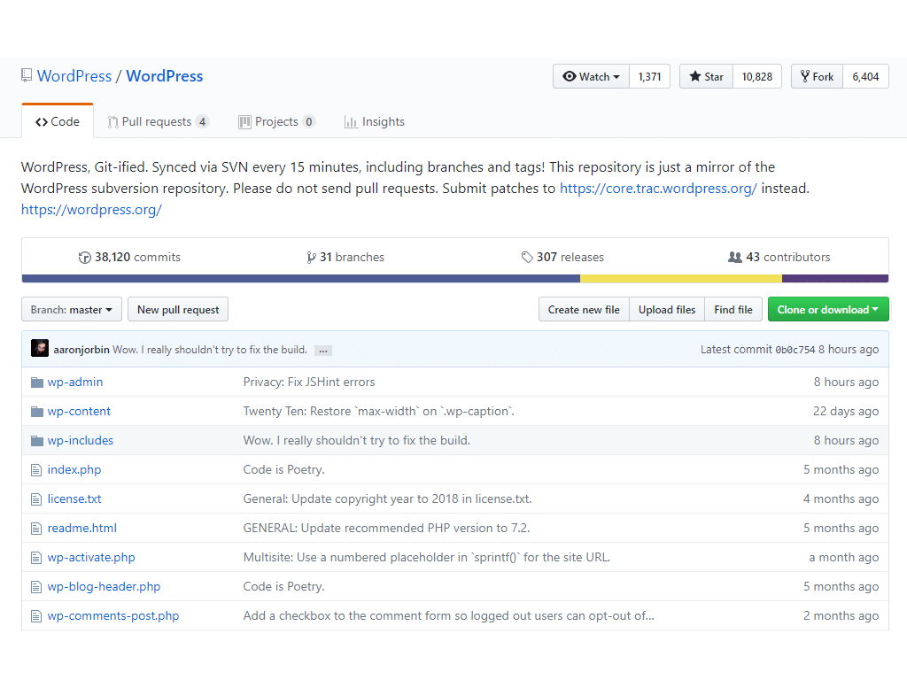Screen dimensions: 907x680
Task: Open the core.trac.wordpress.org link
Action: coord(658,189)
